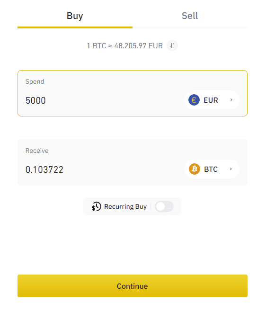Expand the chevron next to BTC

[x=231, y=169]
